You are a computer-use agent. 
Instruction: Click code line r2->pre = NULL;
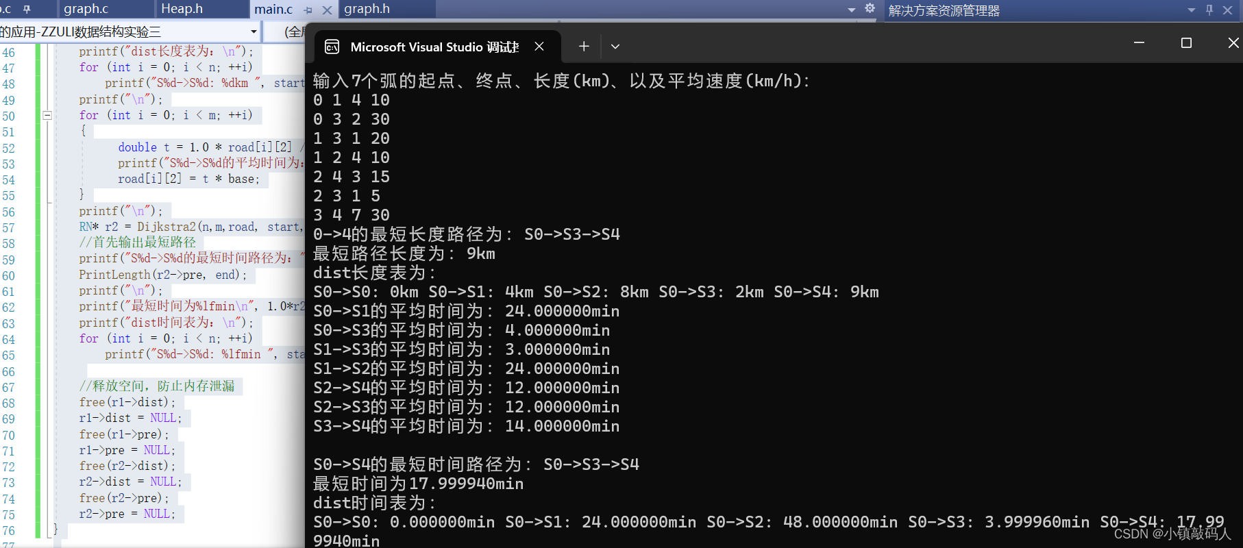(127, 514)
